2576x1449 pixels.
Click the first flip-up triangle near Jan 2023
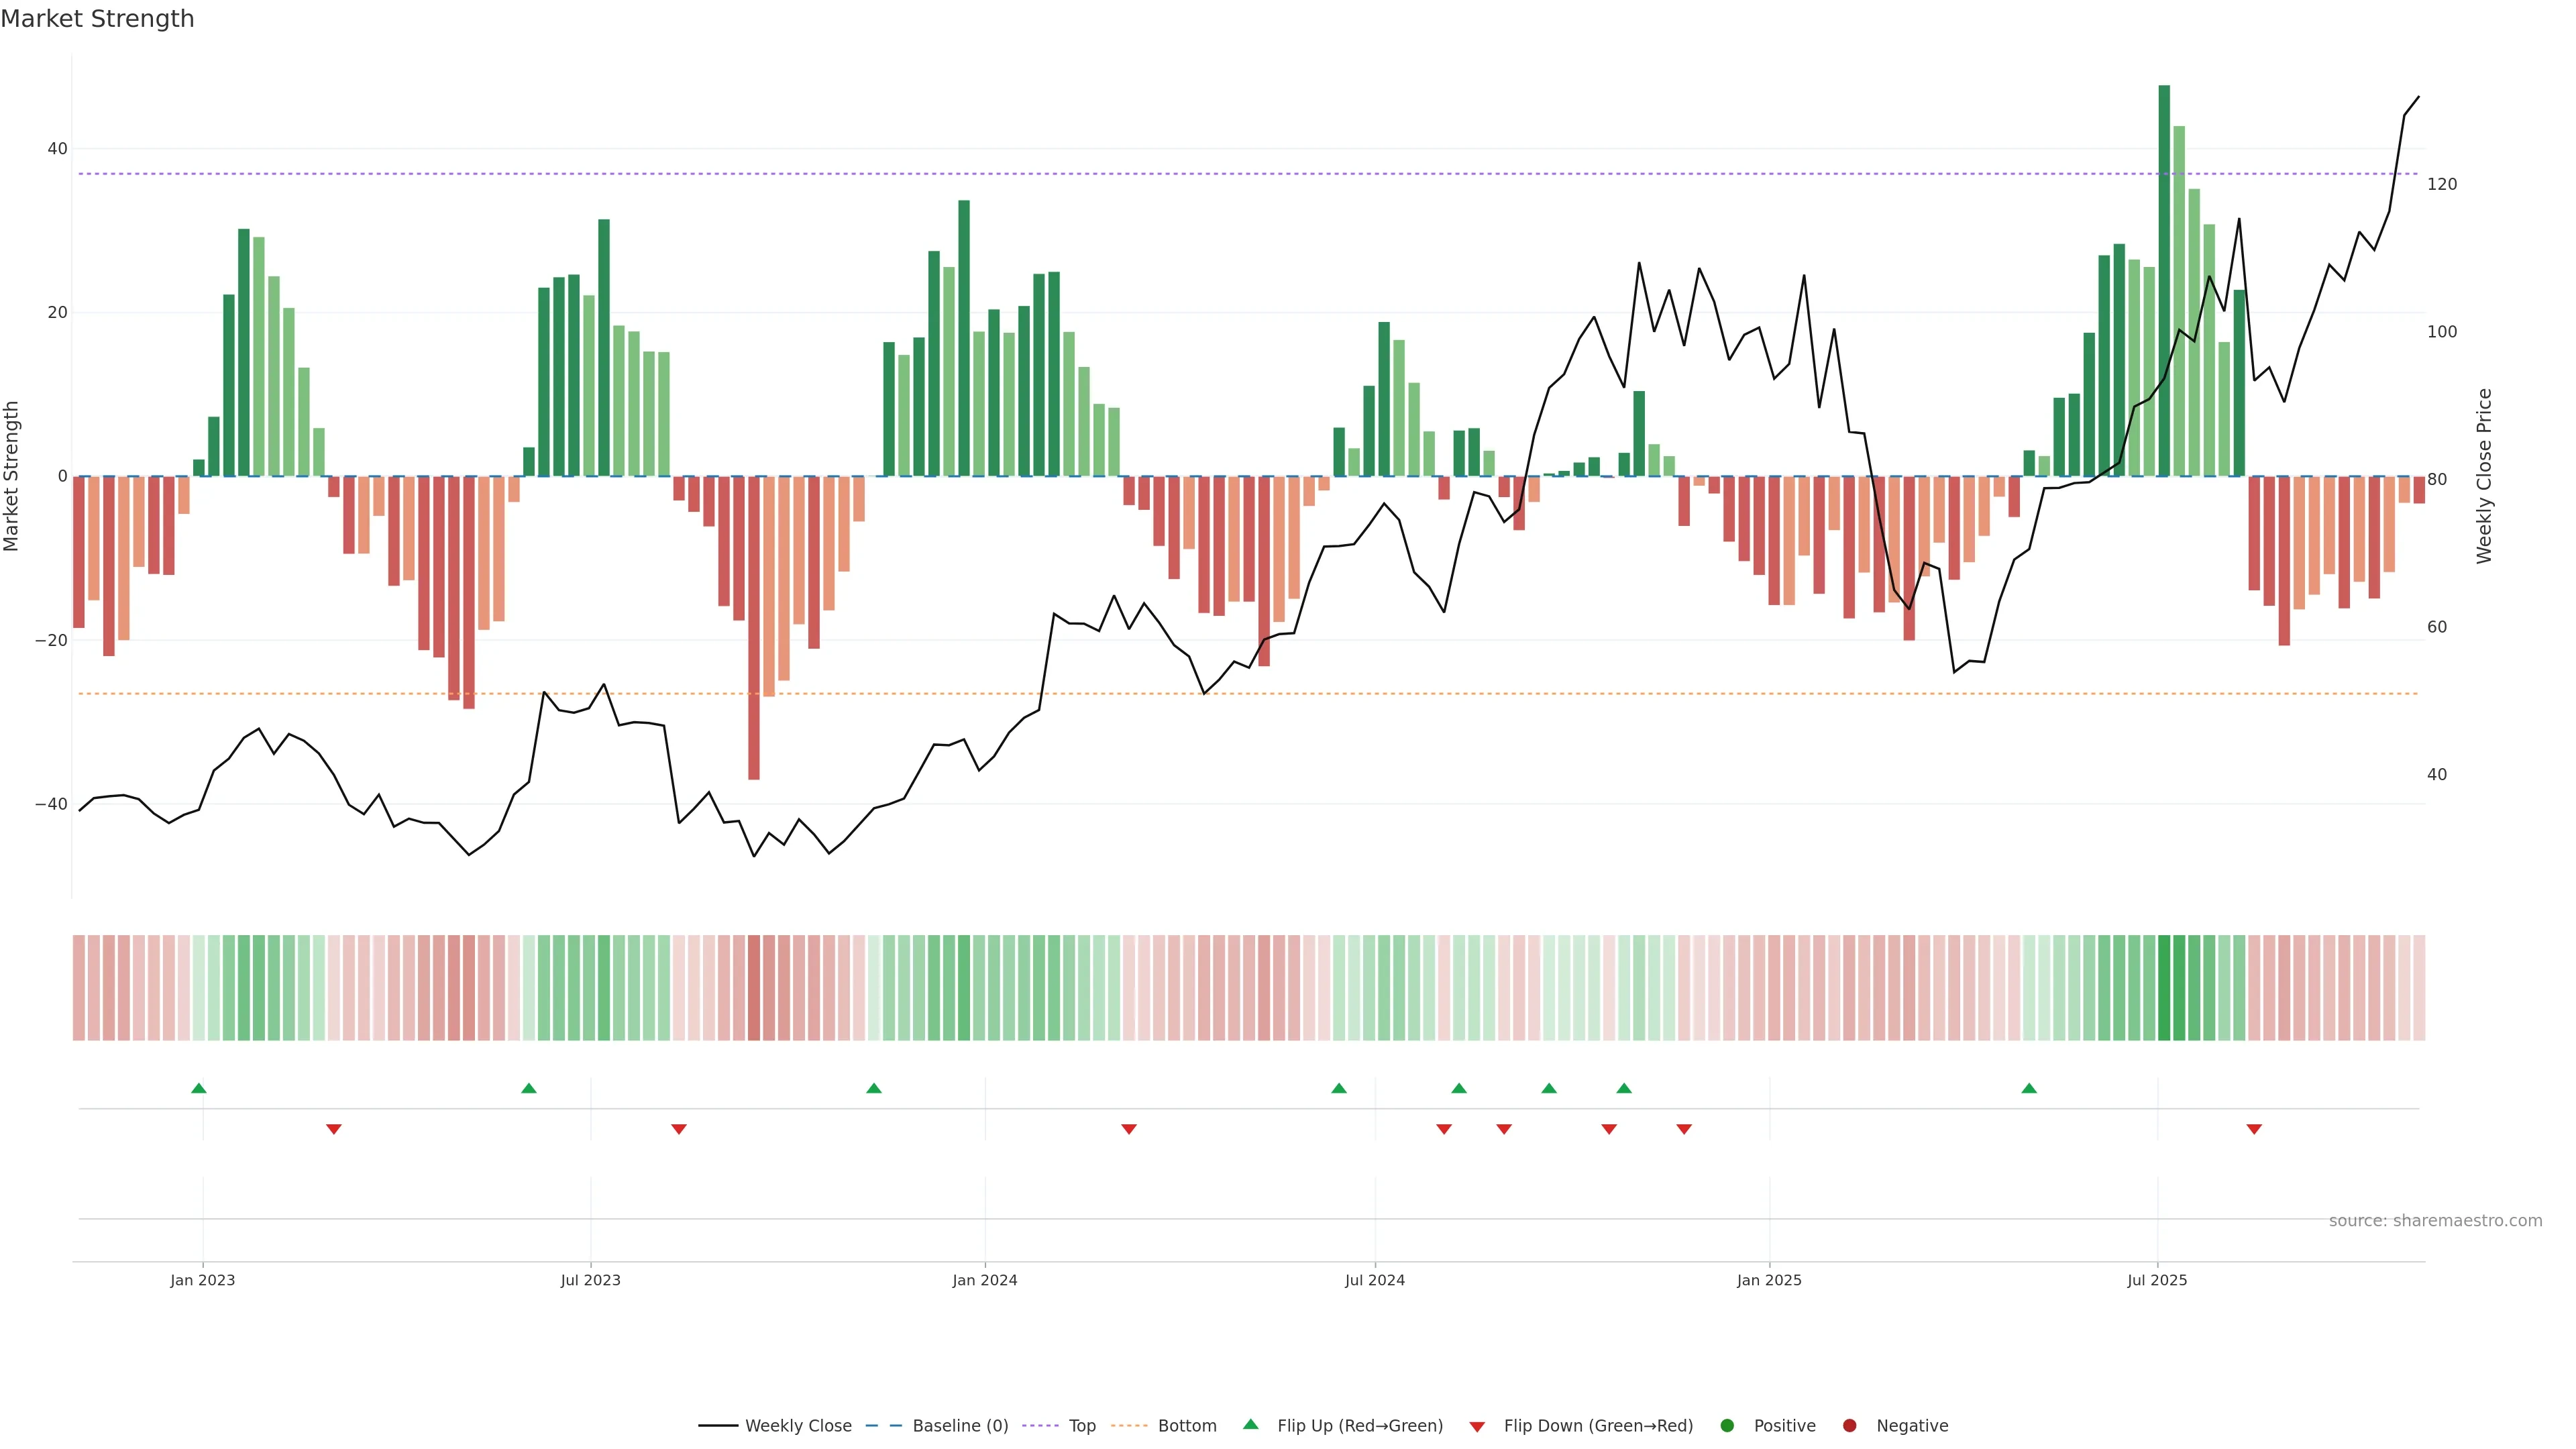(199, 1088)
